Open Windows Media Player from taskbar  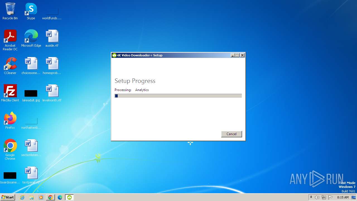point(41,197)
